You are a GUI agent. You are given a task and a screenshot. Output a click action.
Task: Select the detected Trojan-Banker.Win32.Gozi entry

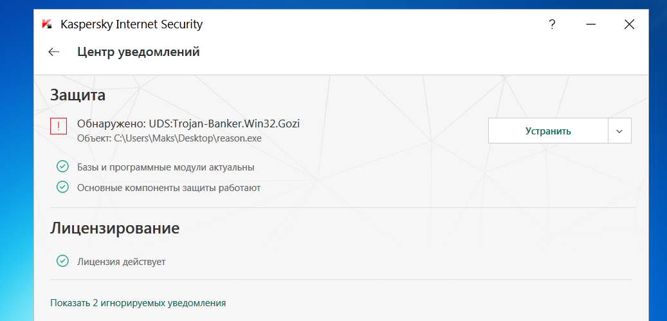188,124
